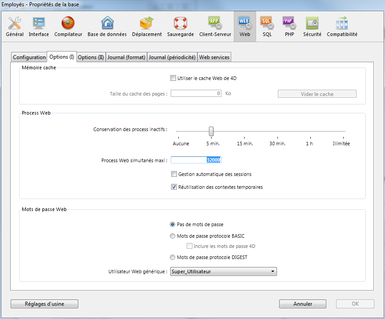385x319 pixels.
Task: Switch to the Web services tab
Action: pyautogui.click(x=214, y=57)
